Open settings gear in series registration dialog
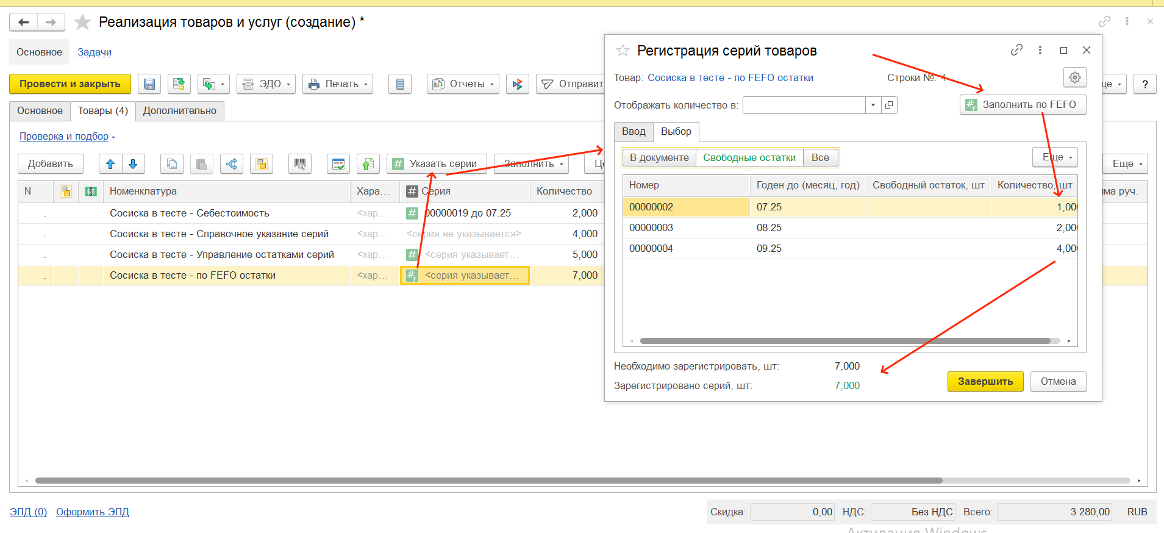1164x533 pixels. tap(1074, 77)
